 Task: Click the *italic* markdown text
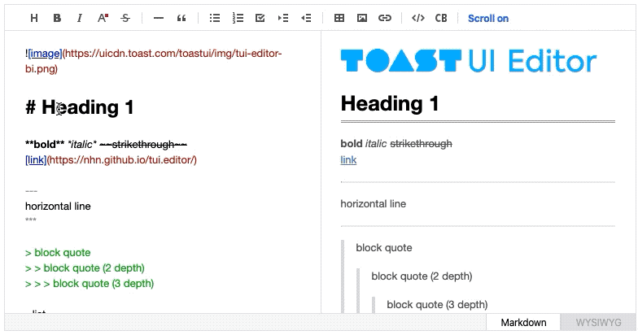point(82,145)
